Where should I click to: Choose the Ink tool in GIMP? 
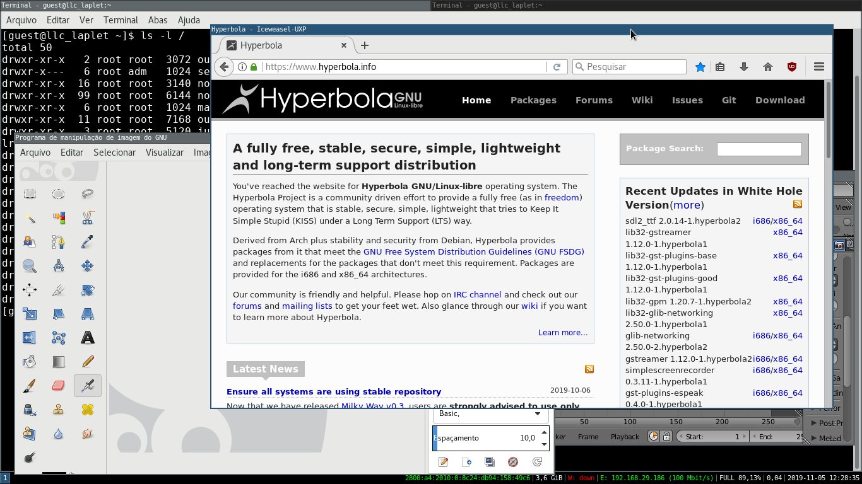pos(30,410)
